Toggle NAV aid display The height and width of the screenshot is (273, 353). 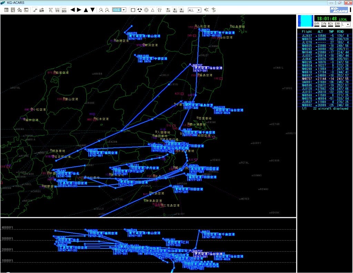coord(181,10)
